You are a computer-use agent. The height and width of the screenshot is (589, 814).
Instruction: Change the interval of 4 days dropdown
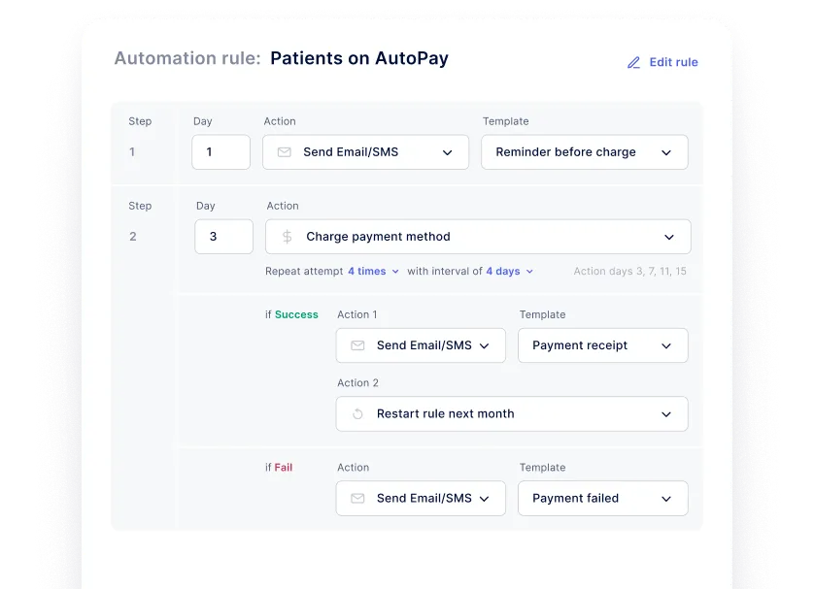[509, 271]
